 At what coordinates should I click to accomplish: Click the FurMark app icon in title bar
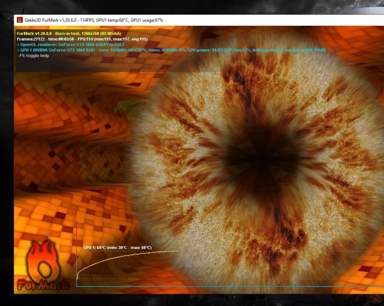[x=20, y=20]
